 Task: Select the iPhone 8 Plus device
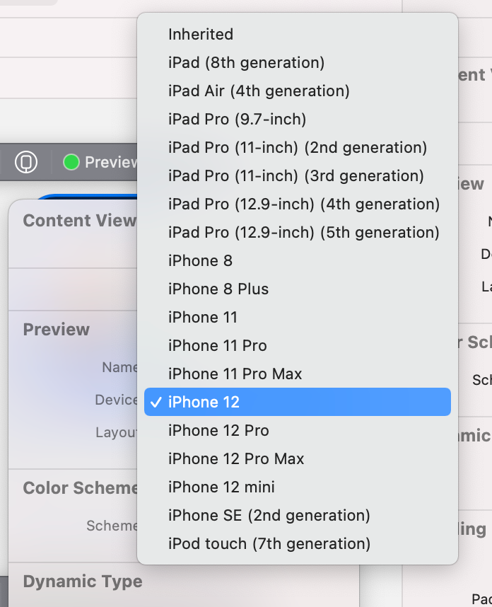click(218, 289)
